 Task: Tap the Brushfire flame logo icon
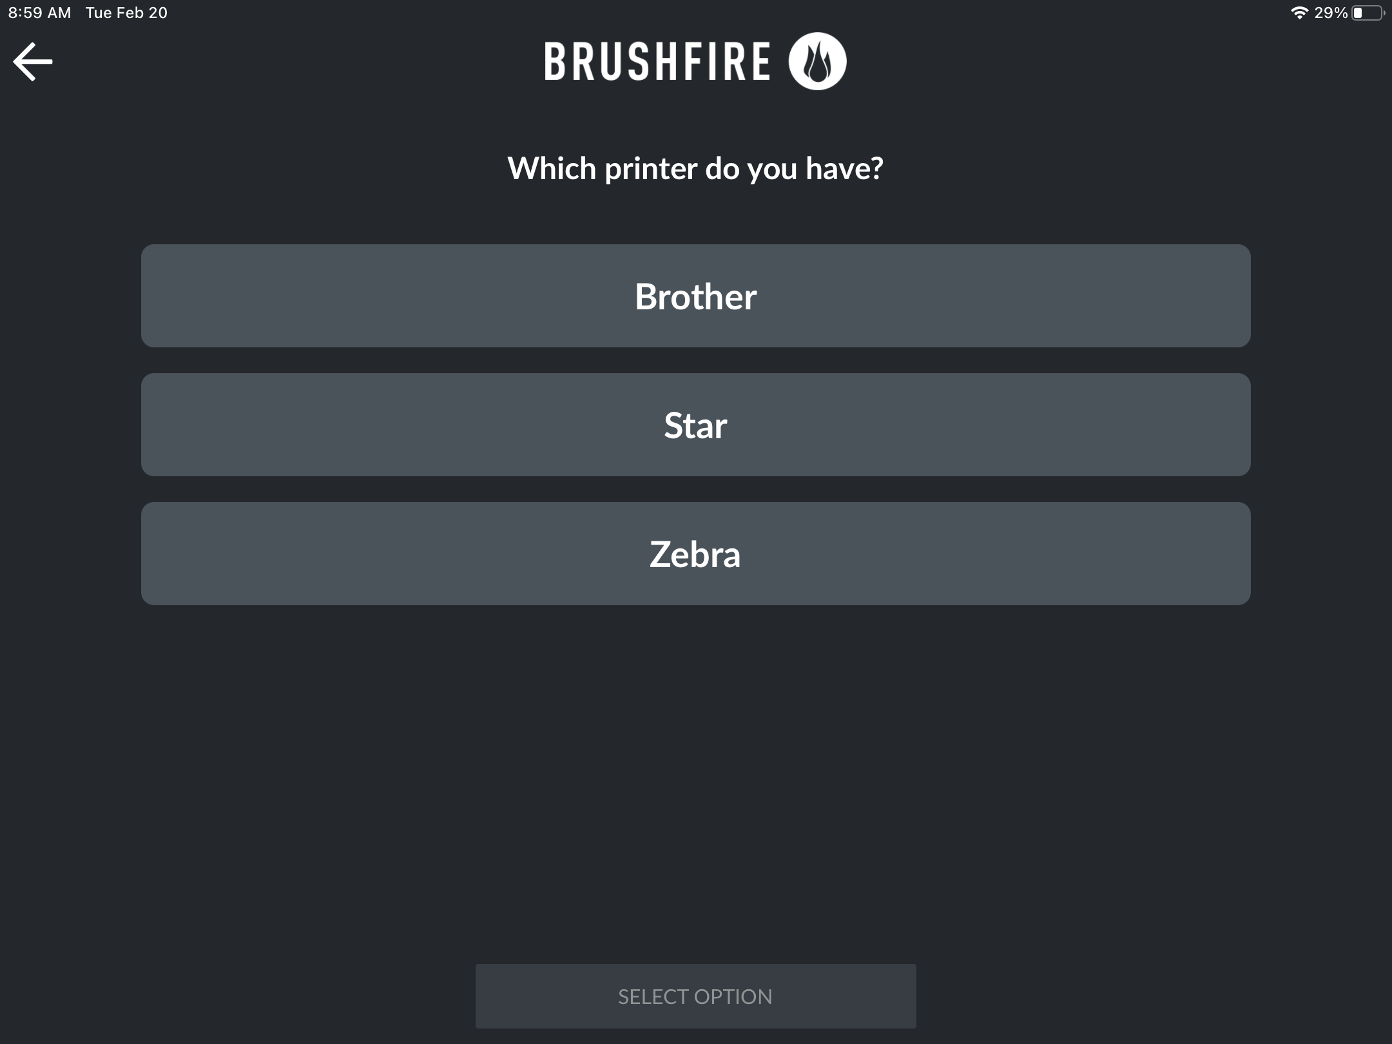(817, 61)
